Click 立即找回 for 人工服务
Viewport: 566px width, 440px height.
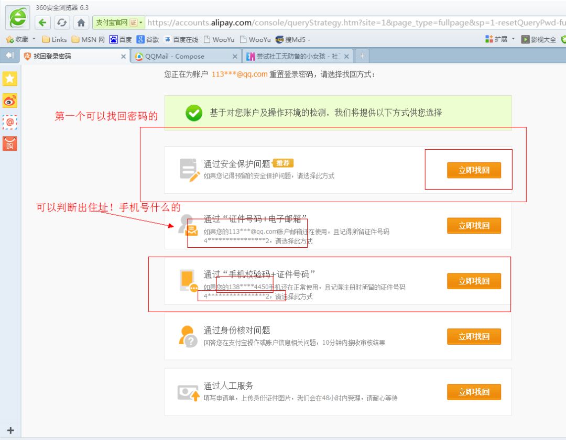tap(474, 392)
